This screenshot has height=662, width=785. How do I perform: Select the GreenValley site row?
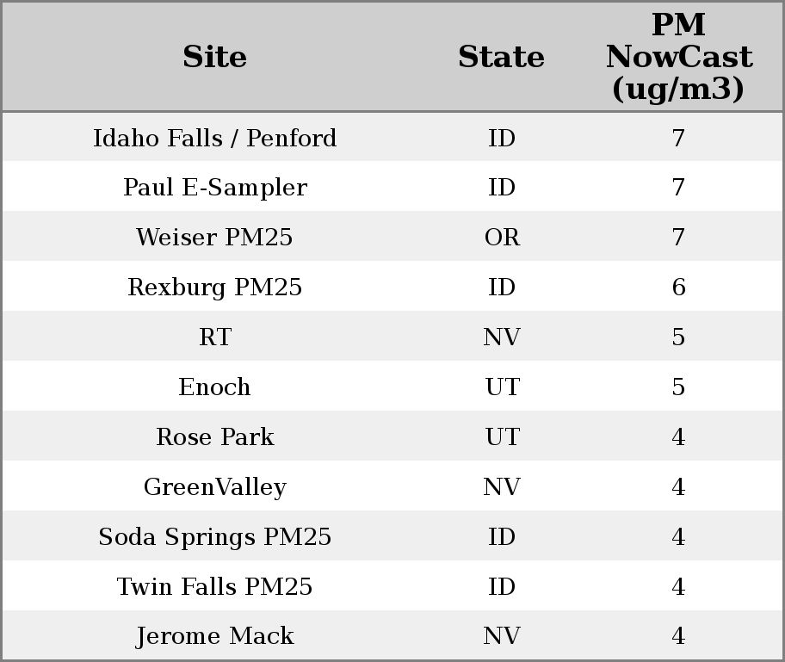click(214, 487)
